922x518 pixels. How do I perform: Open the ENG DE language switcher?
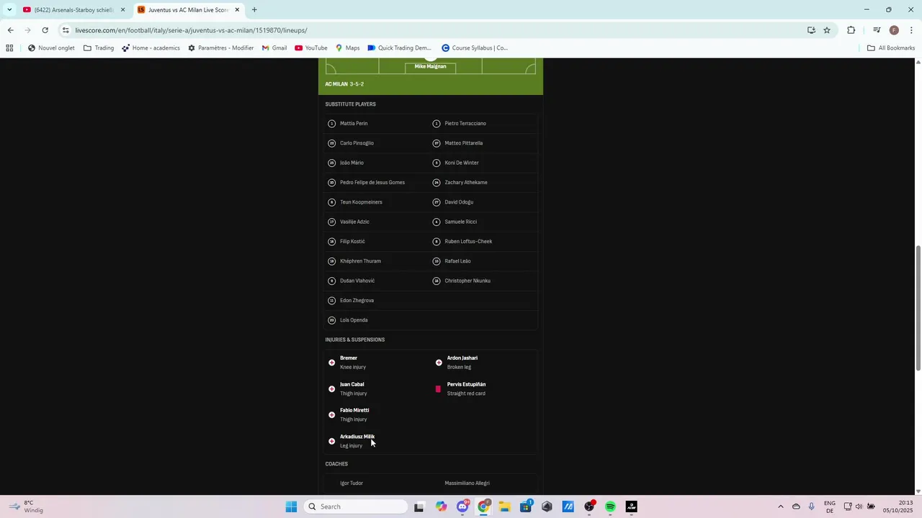click(830, 506)
